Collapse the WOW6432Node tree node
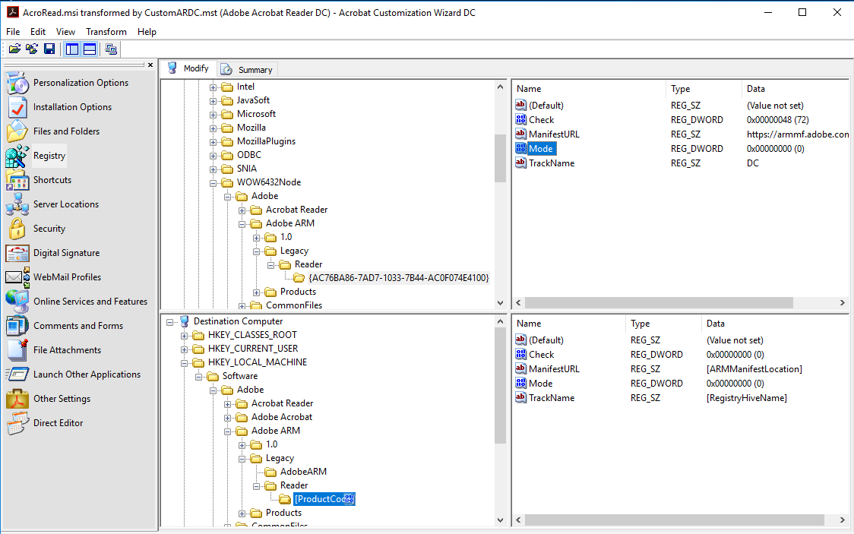The width and height of the screenshot is (854, 534). tap(214, 182)
